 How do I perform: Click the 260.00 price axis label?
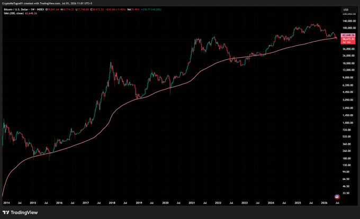(347, 151)
